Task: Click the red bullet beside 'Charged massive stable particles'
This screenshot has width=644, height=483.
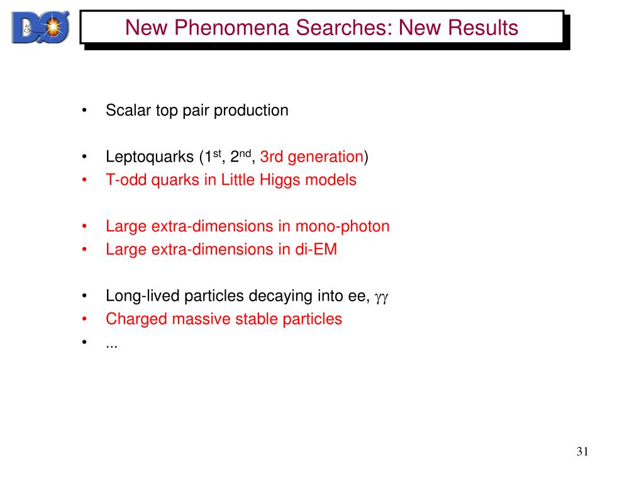Action: click(84, 319)
